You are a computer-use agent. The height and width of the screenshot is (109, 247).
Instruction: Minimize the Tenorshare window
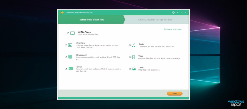[182, 12]
